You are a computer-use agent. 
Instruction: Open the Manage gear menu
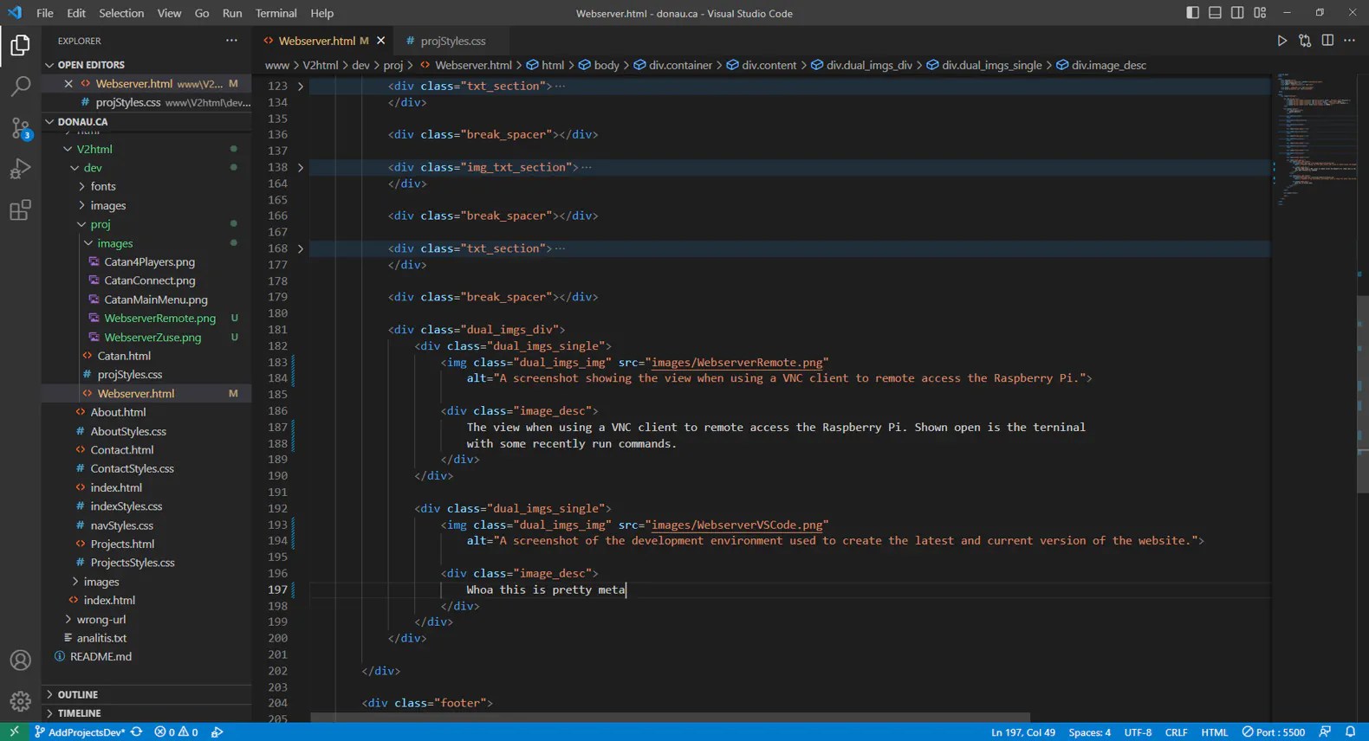click(20, 700)
